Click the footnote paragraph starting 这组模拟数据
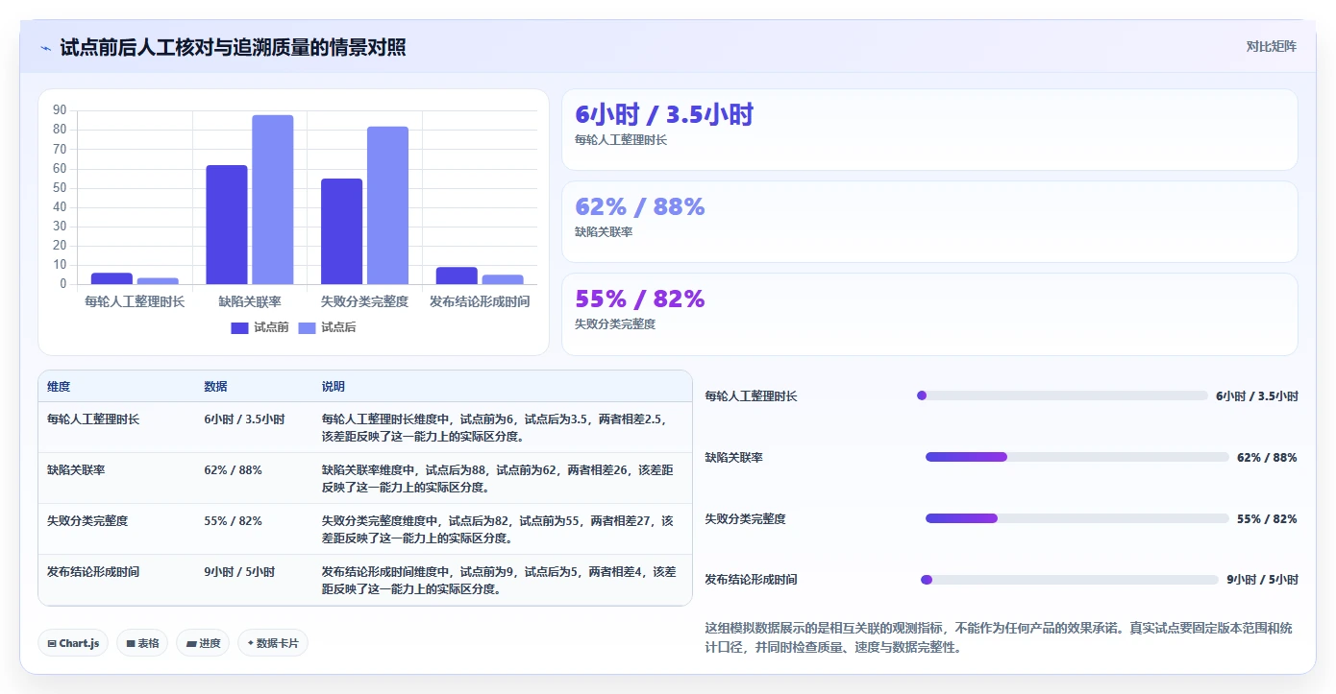 point(999,637)
